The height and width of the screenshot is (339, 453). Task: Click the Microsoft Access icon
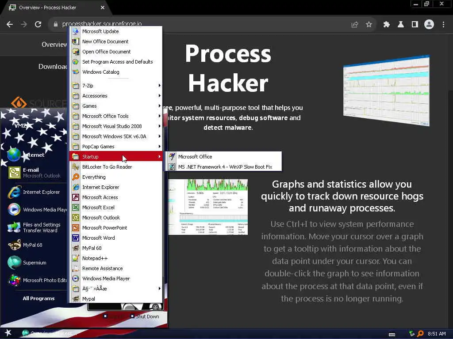click(76, 197)
